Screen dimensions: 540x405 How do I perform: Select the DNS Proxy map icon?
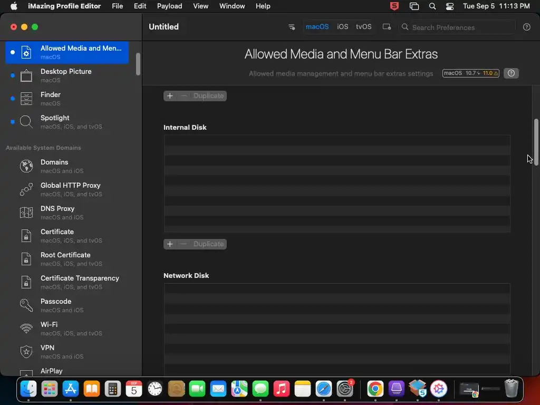[x=26, y=213]
